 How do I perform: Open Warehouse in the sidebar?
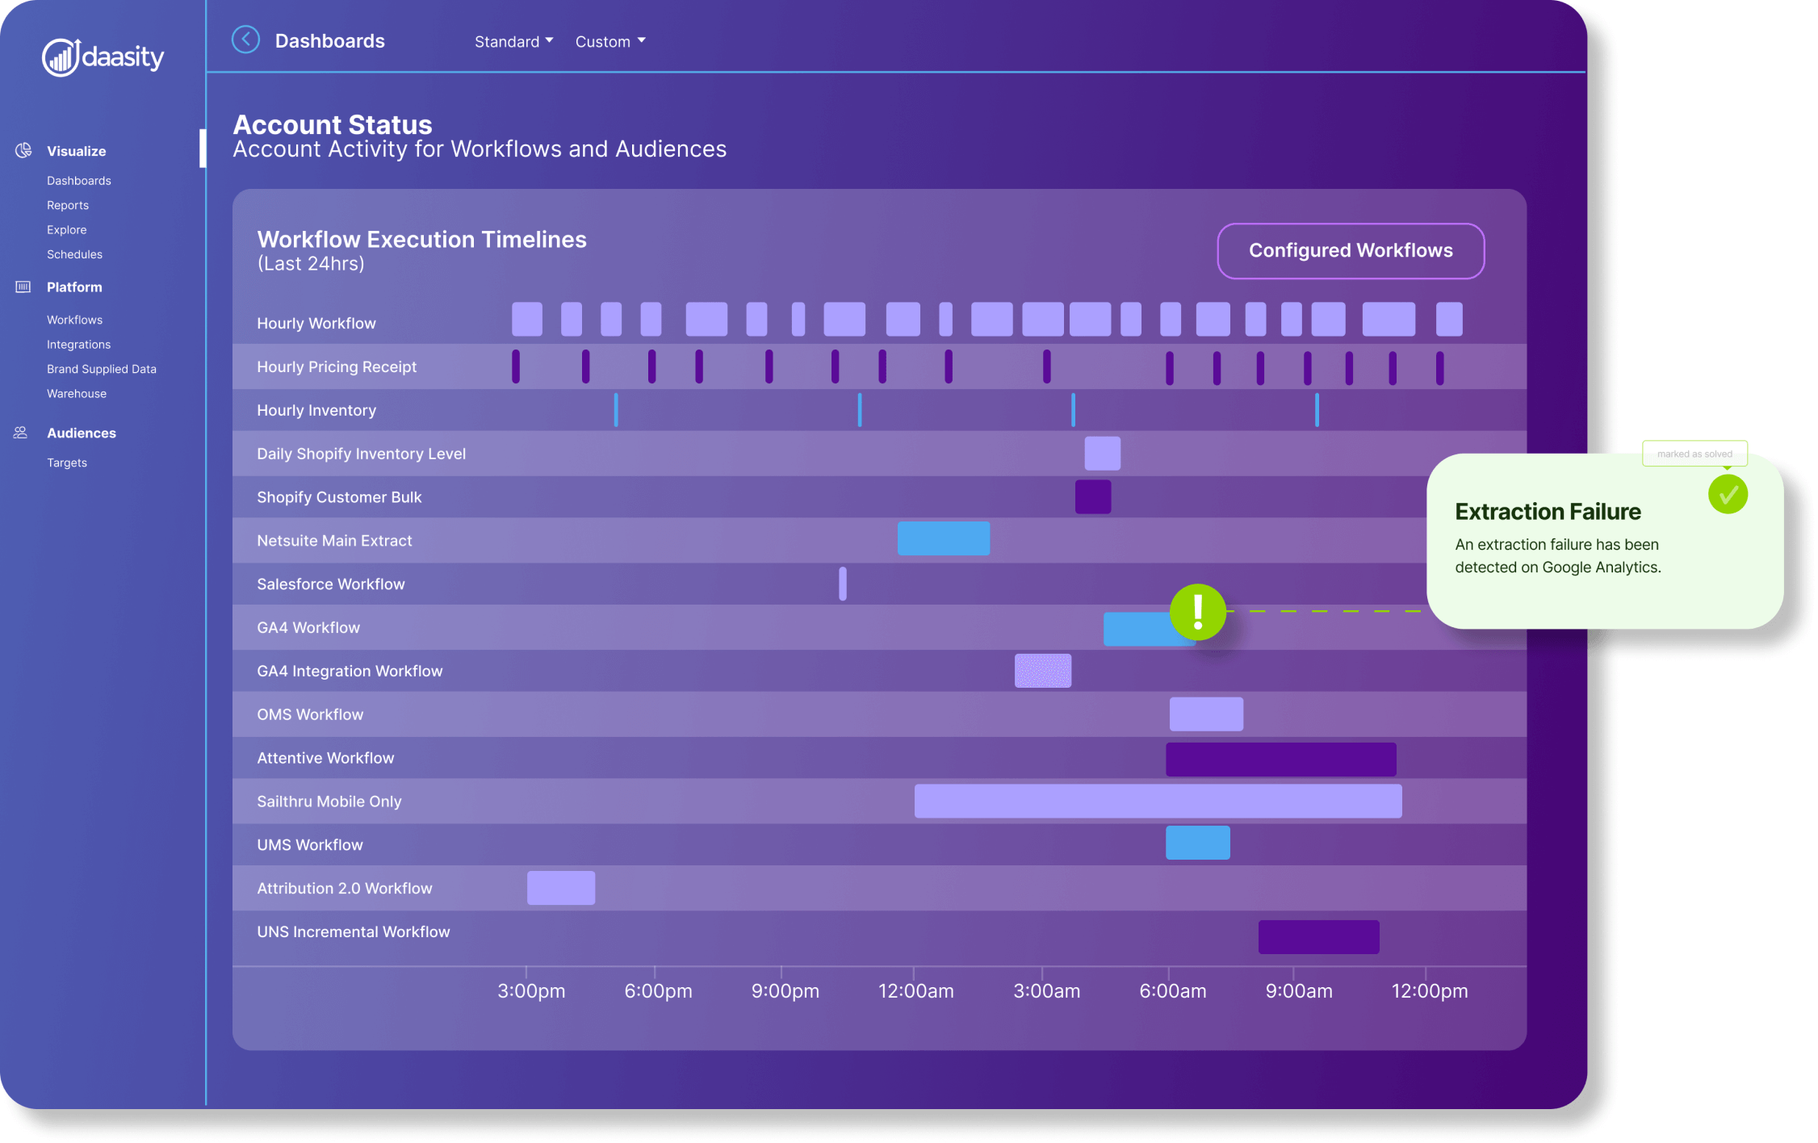pos(77,394)
